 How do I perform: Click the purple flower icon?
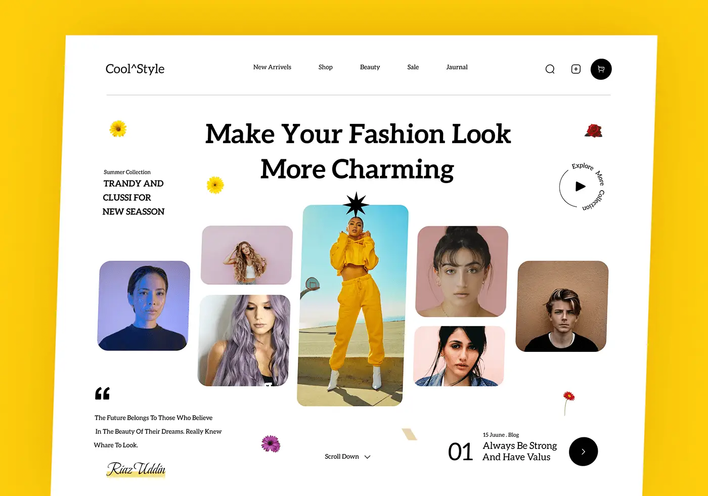(x=271, y=444)
